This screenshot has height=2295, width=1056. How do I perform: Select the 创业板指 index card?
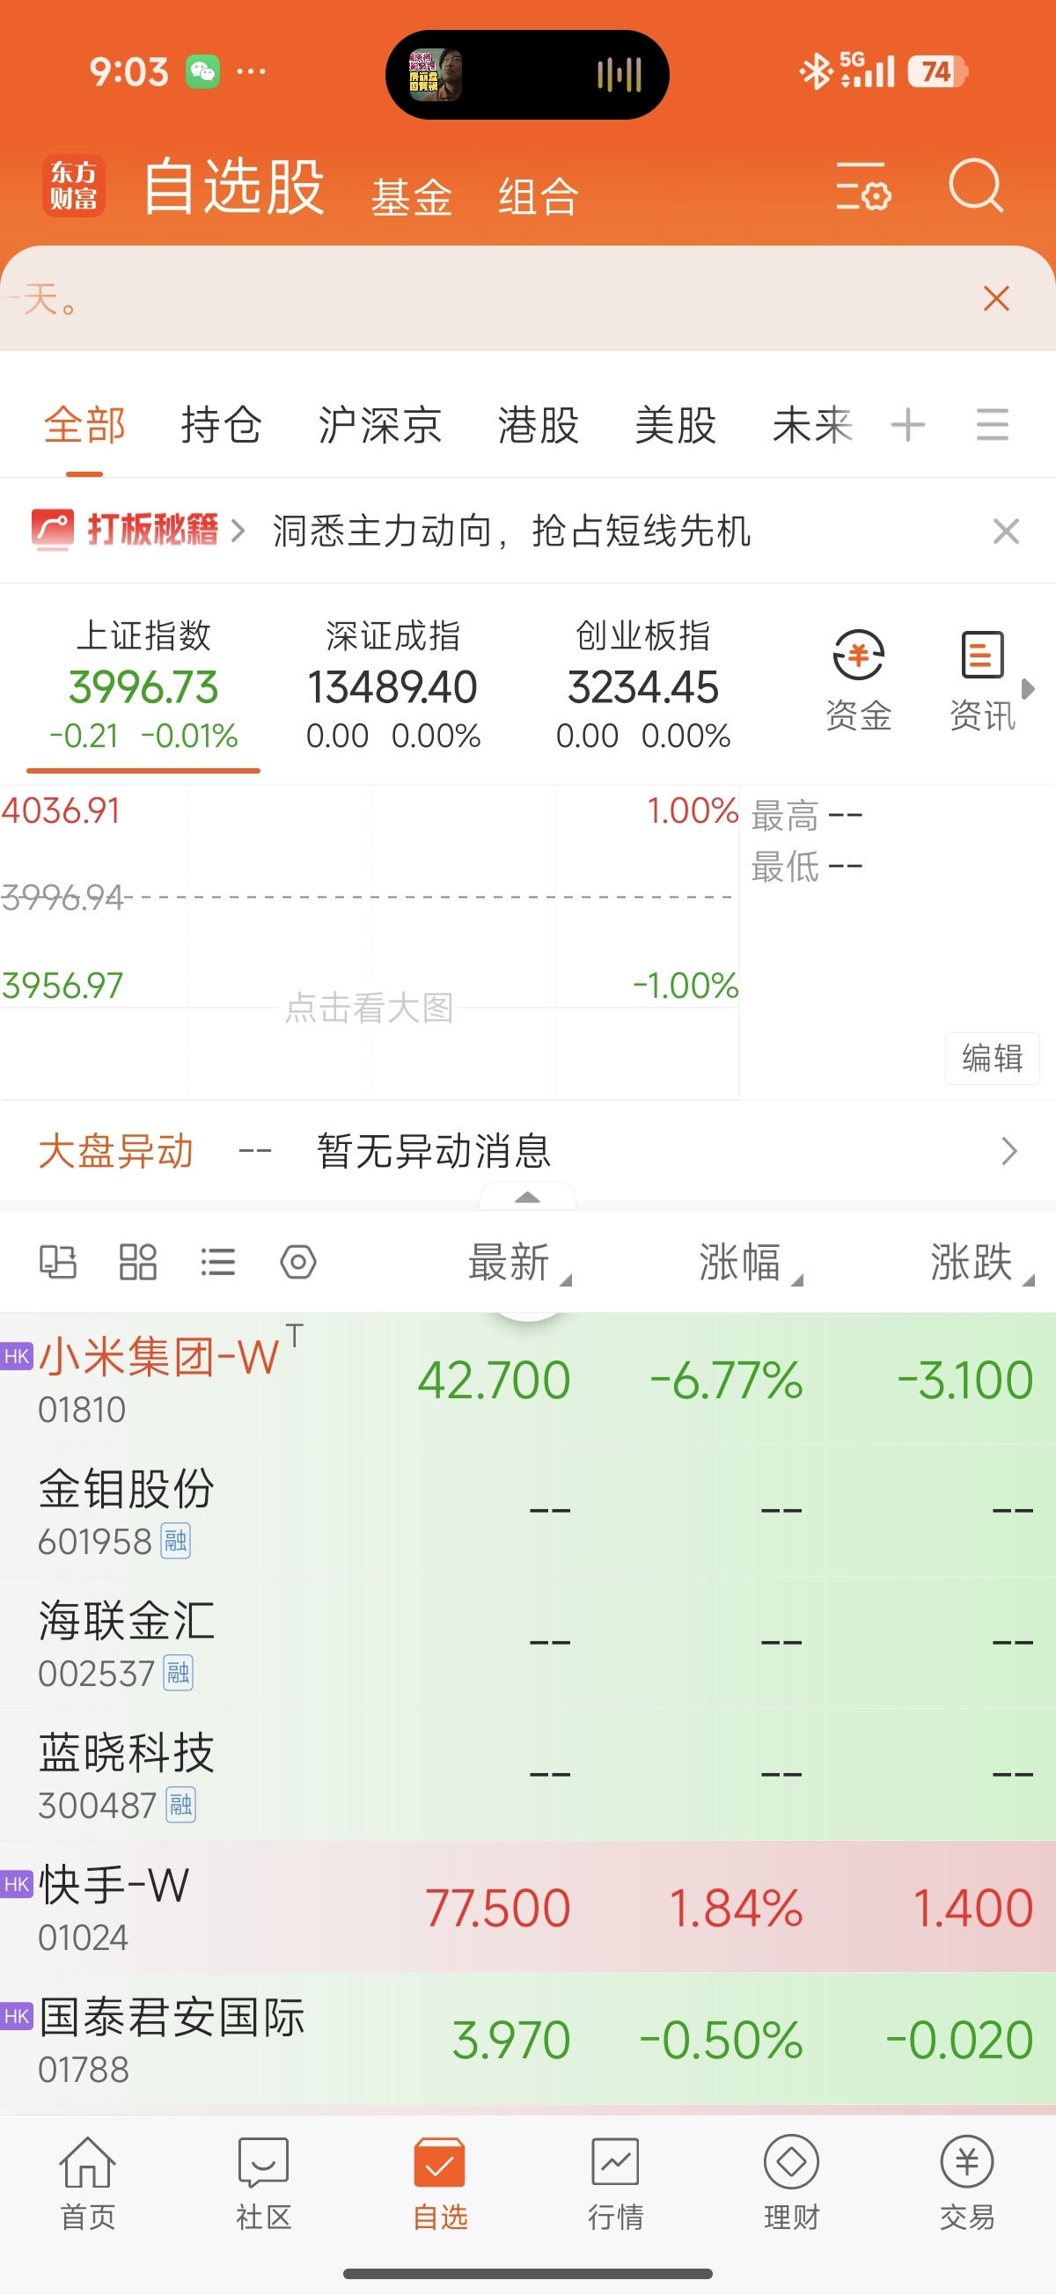tap(642, 685)
